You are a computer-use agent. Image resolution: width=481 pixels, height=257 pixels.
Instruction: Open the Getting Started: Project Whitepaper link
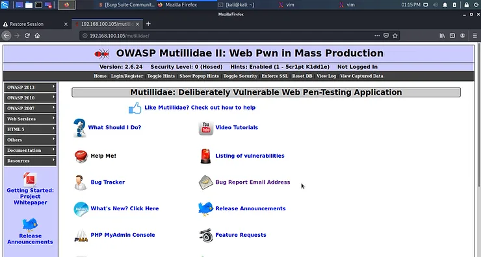(30, 197)
